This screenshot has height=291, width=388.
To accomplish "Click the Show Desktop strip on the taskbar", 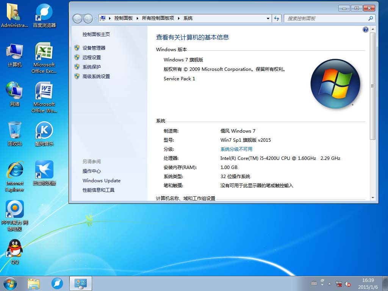I will pos(385,283).
